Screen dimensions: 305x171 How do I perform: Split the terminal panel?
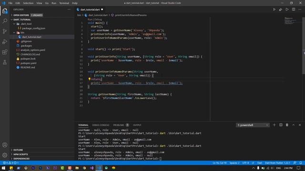pyautogui.click(x=281, y=125)
